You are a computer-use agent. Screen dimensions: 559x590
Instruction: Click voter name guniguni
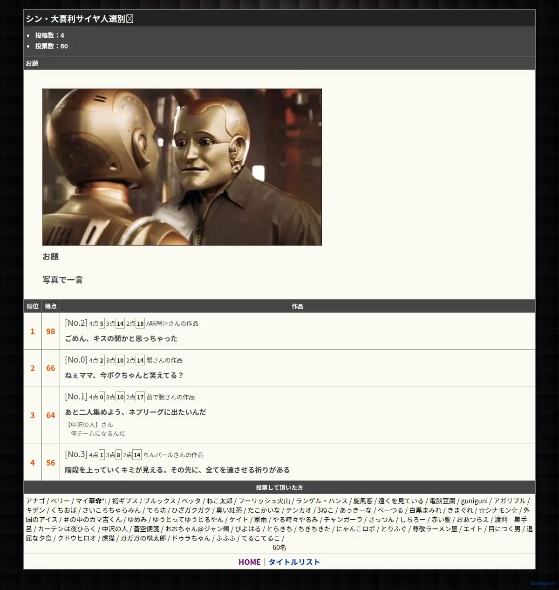(x=474, y=501)
